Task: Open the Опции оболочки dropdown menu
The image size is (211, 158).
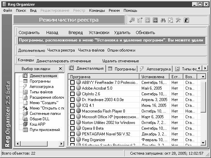Action: [121, 50]
